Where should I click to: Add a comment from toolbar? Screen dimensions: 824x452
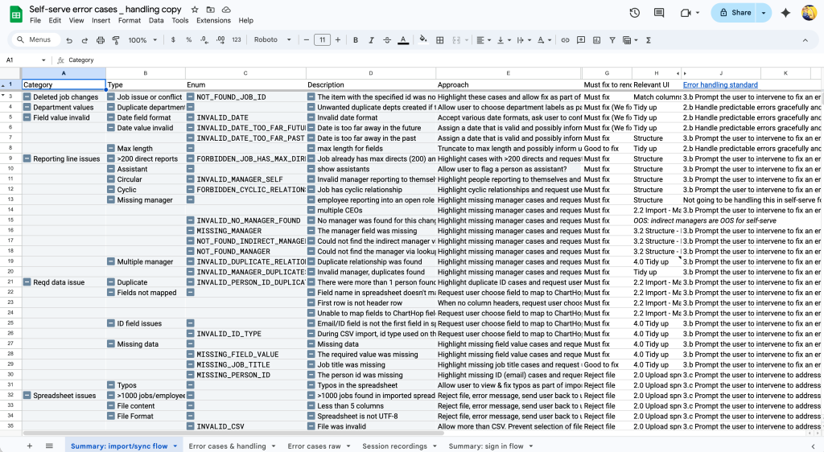click(581, 40)
